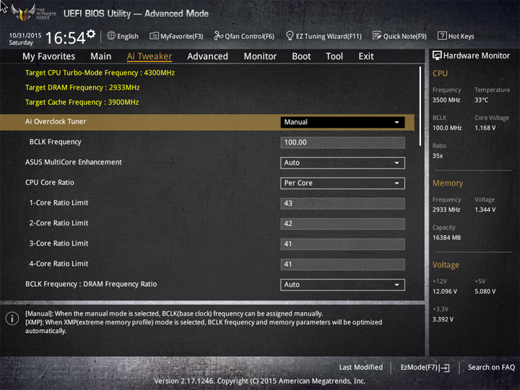This screenshot has width=520, height=390.
Task: Click the 33°C temperature value
Action: tap(481, 100)
